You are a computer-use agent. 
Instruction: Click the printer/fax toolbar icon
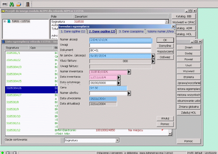point(19,4)
